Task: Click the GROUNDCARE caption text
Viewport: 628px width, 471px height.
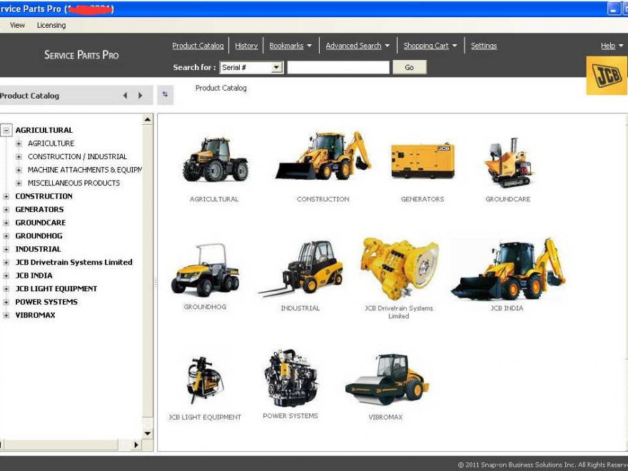Action: point(508,199)
